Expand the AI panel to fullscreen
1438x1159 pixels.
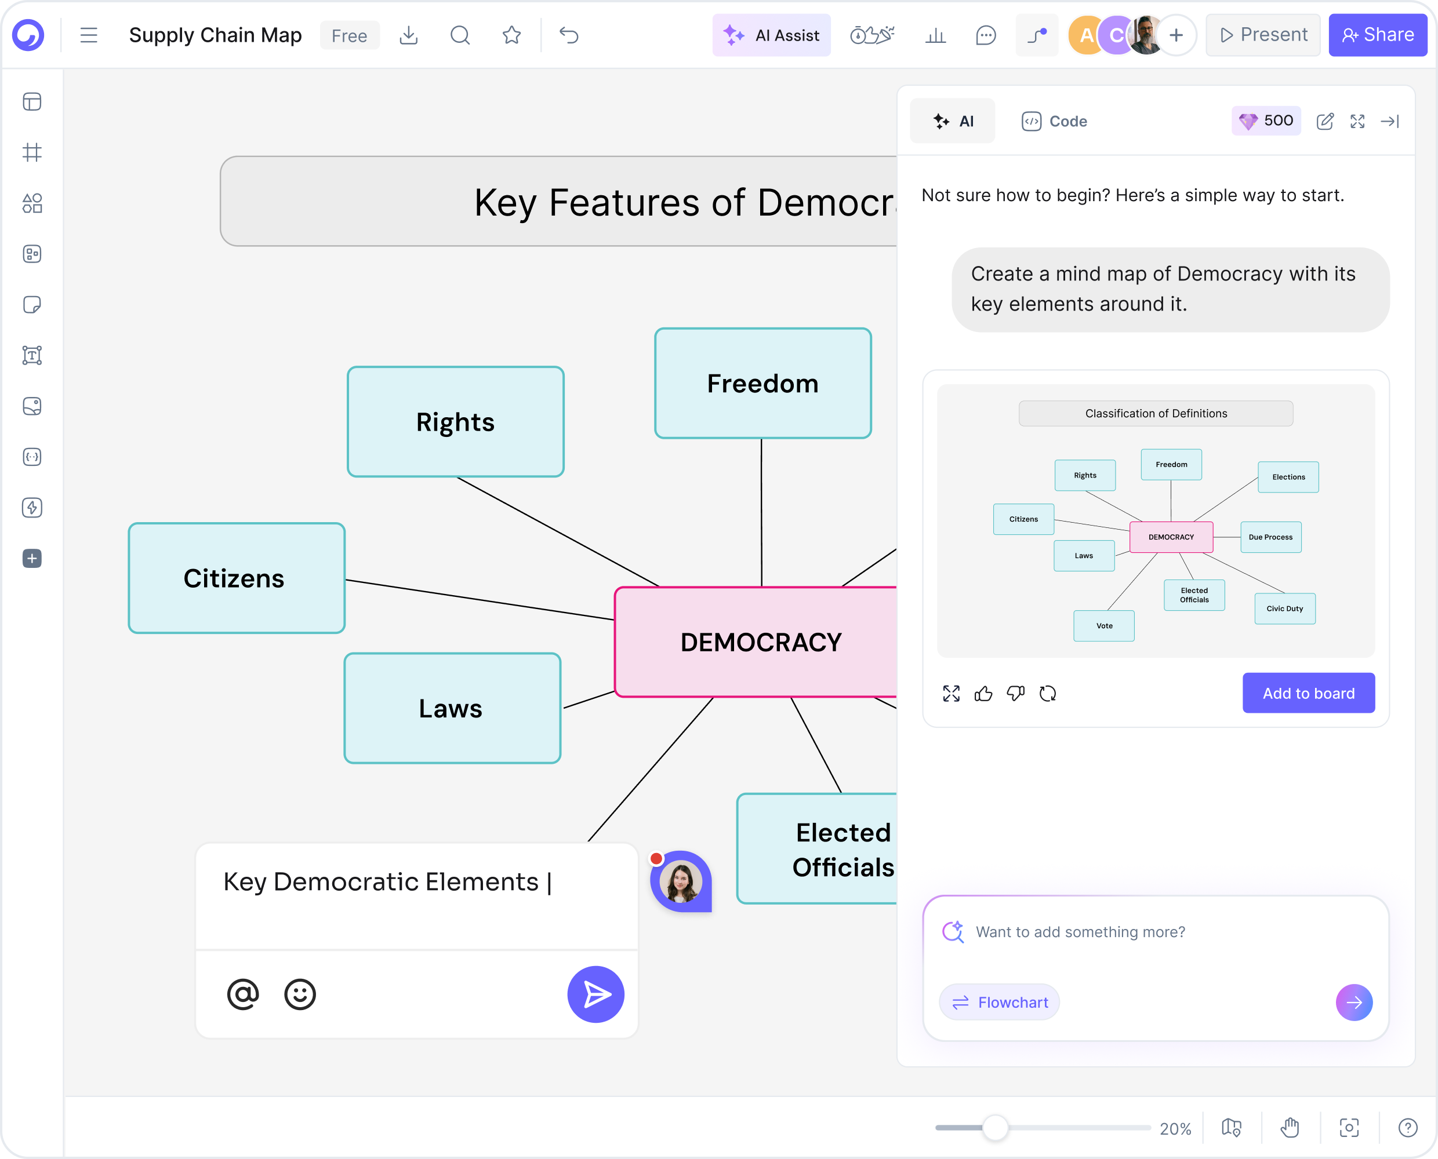pyautogui.click(x=1358, y=122)
